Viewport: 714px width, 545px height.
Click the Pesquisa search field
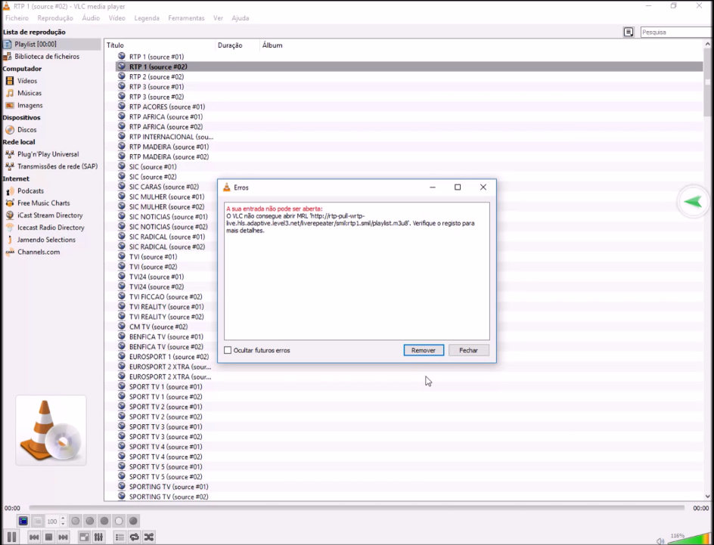pos(677,33)
